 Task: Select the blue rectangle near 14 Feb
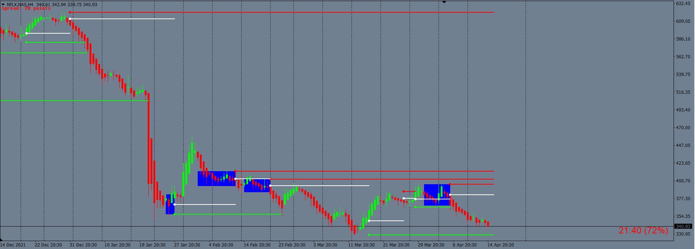[x=257, y=185]
